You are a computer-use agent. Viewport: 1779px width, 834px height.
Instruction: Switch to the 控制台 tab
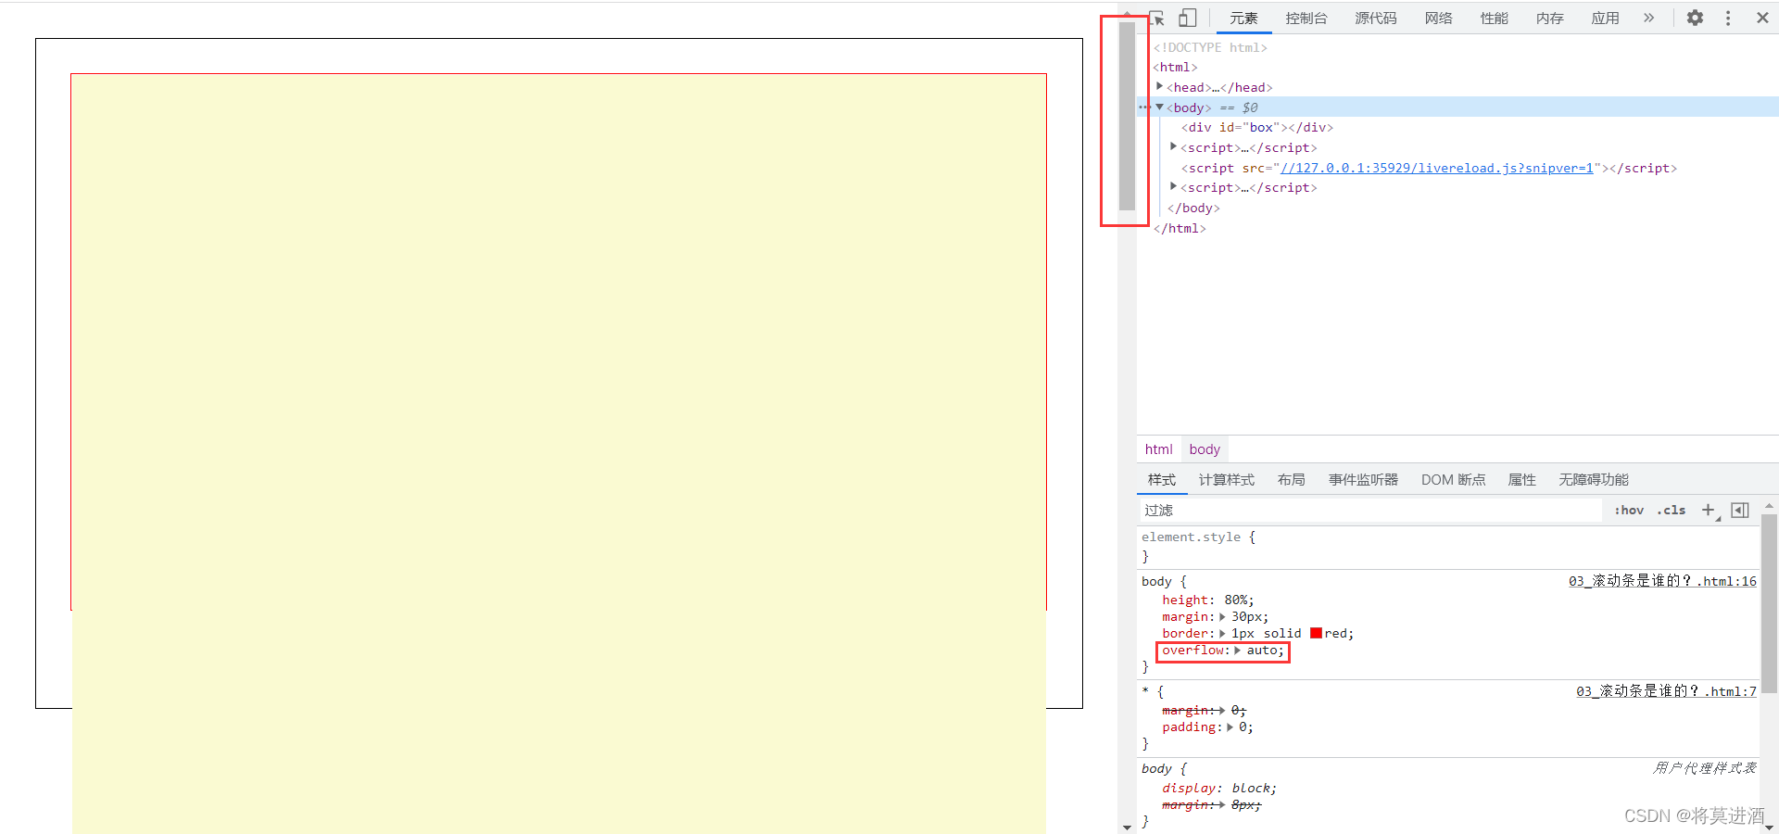(1306, 18)
